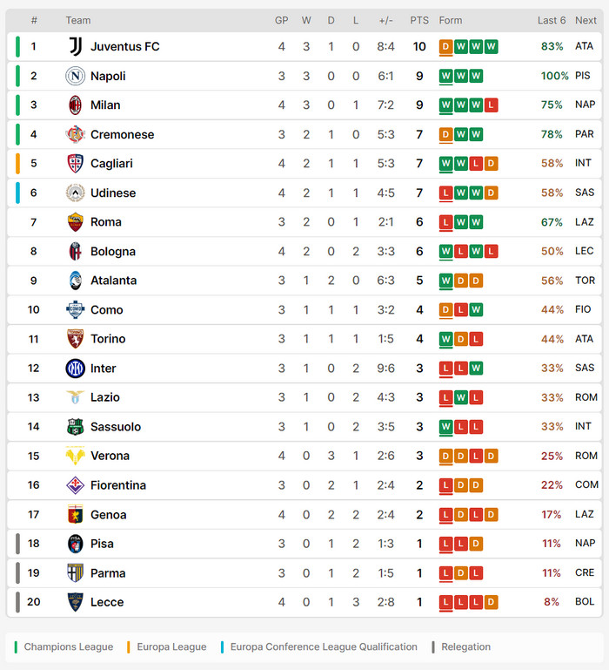
Task: Sort table by PTS column header
Action: [419, 20]
